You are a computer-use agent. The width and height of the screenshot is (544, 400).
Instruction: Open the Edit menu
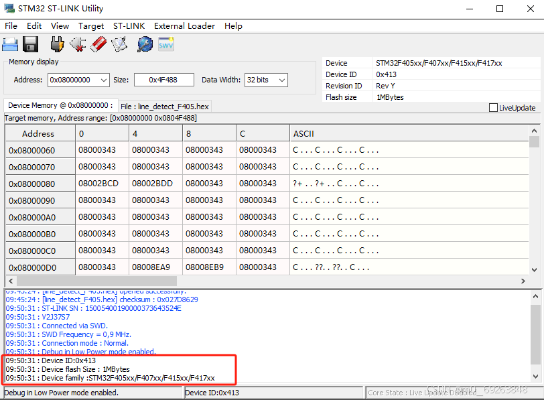point(34,26)
